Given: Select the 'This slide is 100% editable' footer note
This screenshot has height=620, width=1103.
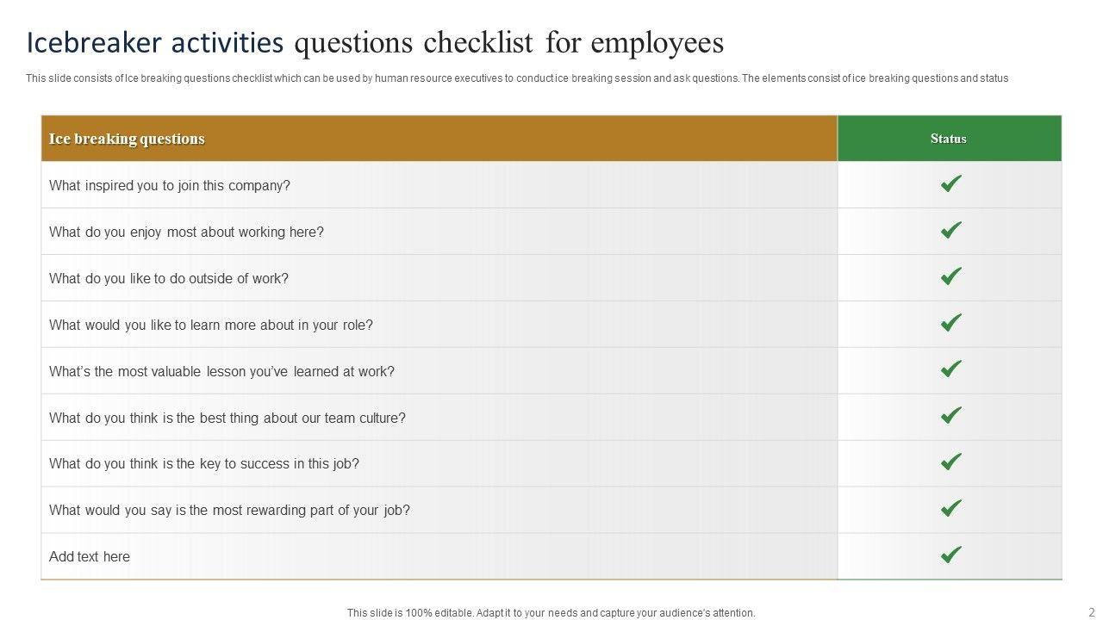Looking at the screenshot, I should click(x=551, y=613).
